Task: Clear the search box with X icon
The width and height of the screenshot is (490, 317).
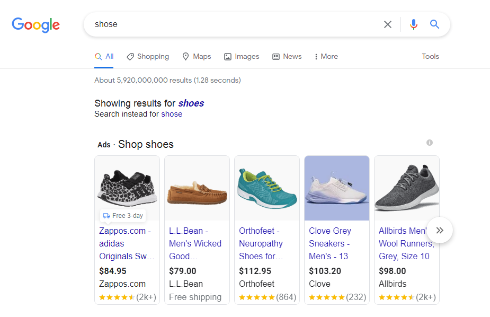Action: [x=388, y=24]
